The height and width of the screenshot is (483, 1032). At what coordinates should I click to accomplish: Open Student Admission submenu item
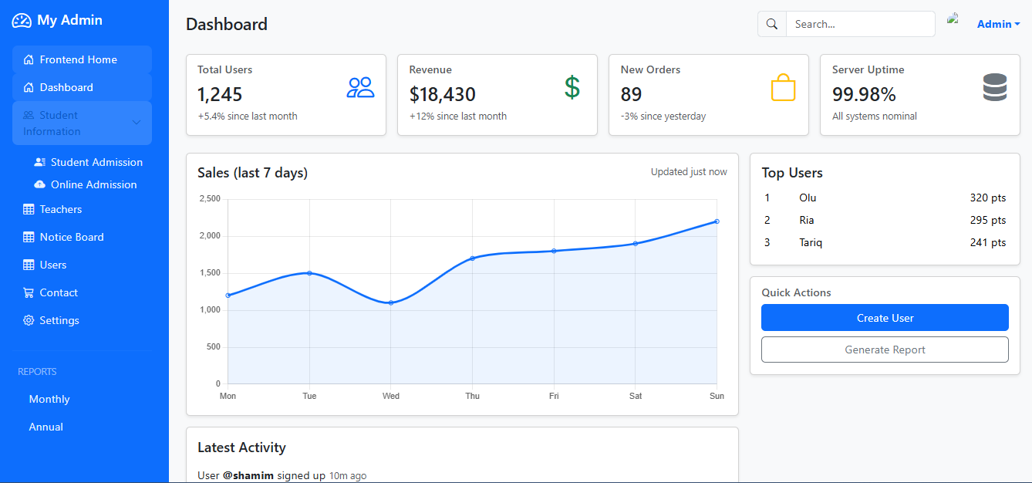(96, 162)
